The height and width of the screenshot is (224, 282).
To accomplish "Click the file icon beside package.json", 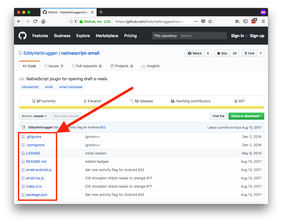I will point(23,195).
